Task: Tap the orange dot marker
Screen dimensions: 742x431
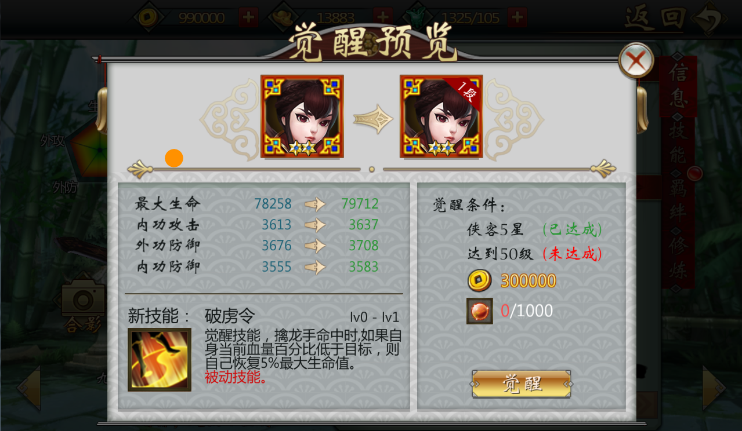Action: pos(174,158)
